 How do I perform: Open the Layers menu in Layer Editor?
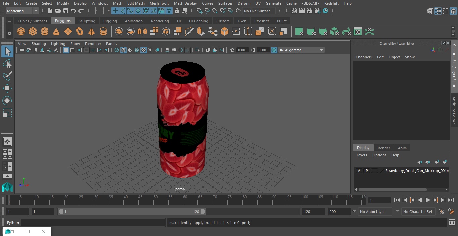(x=362, y=155)
